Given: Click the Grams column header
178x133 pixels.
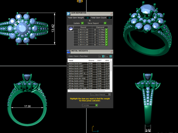Looking at the screenshot, I should click(x=92, y=60).
